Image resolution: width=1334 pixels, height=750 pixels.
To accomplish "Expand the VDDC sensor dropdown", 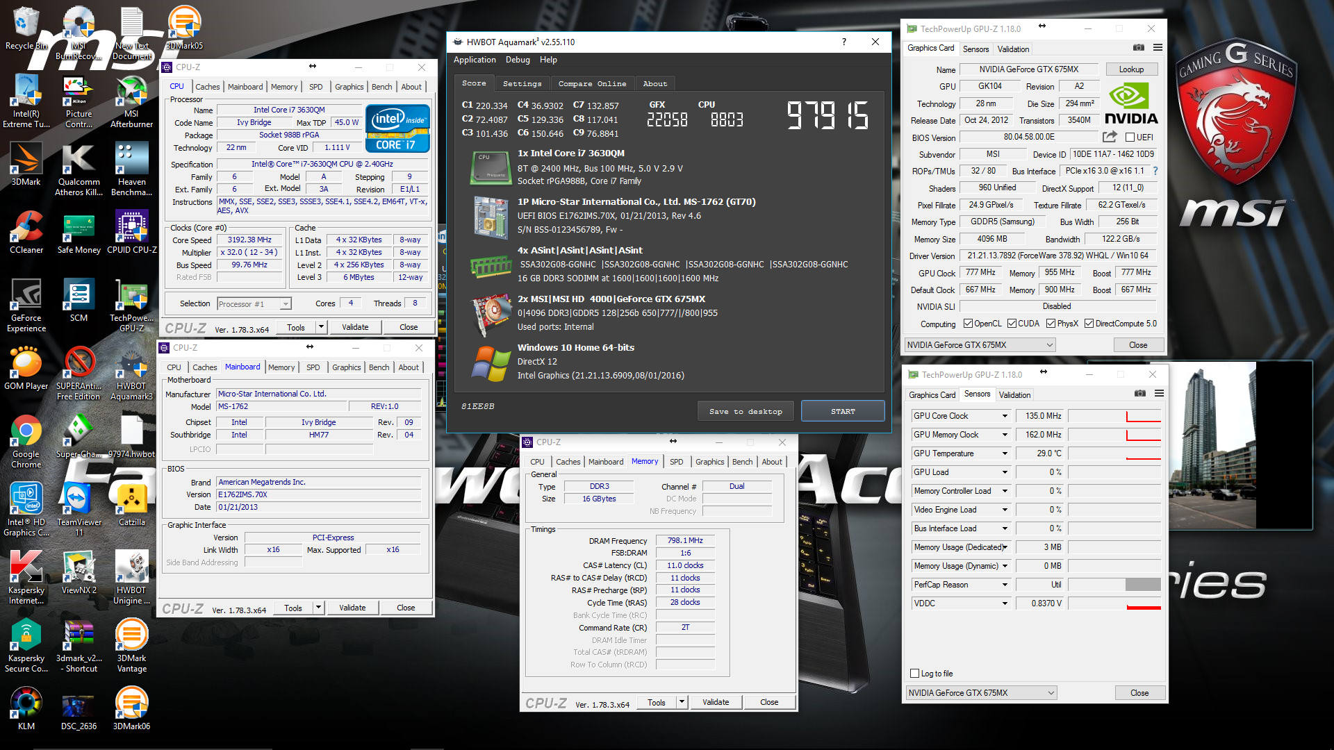I will (1004, 603).
